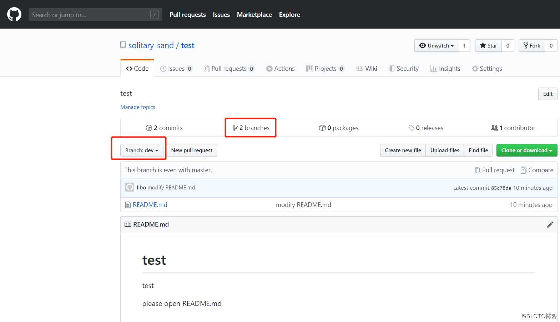The width and height of the screenshot is (560, 322).
Task: Open the latest commit message modify README.md
Action: (x=171, y=188)
